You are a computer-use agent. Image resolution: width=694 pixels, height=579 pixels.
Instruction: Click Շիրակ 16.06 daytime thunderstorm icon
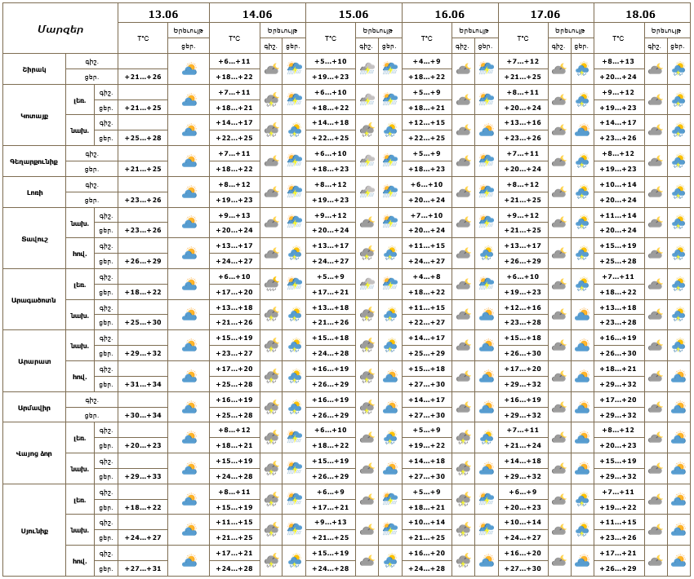pyautogui.click(x=487, y=69)
